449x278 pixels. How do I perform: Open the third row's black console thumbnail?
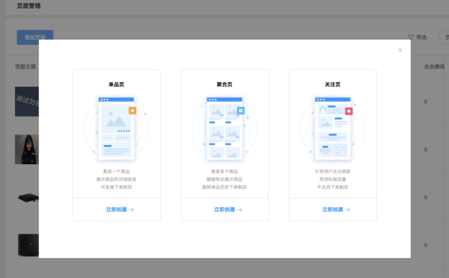click(26, 197)
